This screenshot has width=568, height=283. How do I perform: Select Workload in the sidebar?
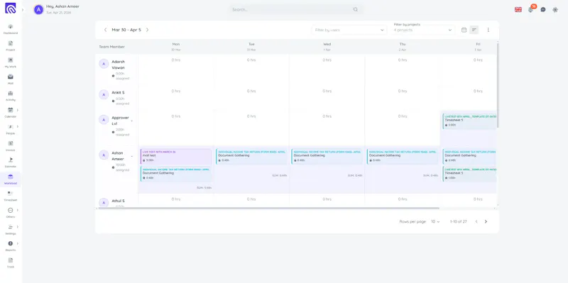click(11, 179)
